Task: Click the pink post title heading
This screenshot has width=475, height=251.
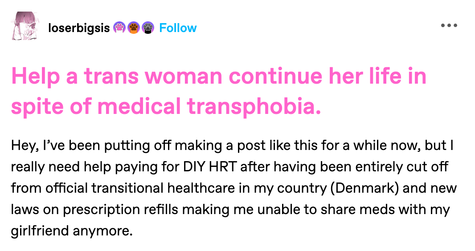Action: point(218,91)
